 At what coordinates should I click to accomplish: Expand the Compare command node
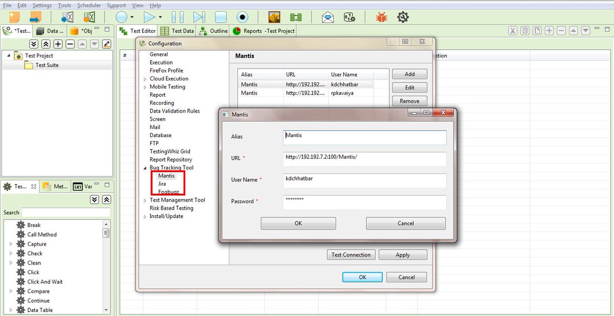pyautogui.click(x=11, y=291)
